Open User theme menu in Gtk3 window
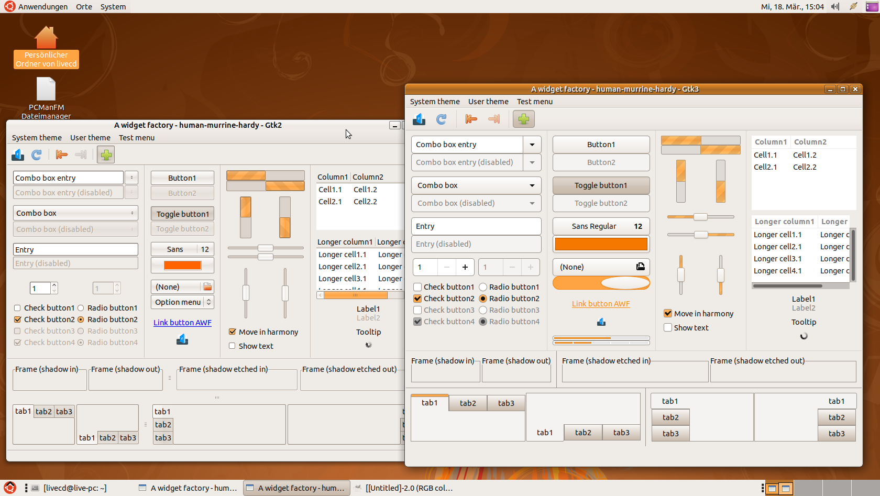Screen dimensions: 880x496 pyautogui.click(x=488, y=102)
